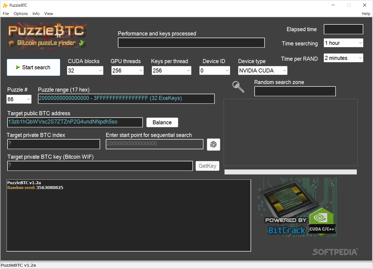The height and width of the screenshot is (269, 373).
Task: Open the Device type NVIDIA CUDA dropdown
Action: coord(263,71)
